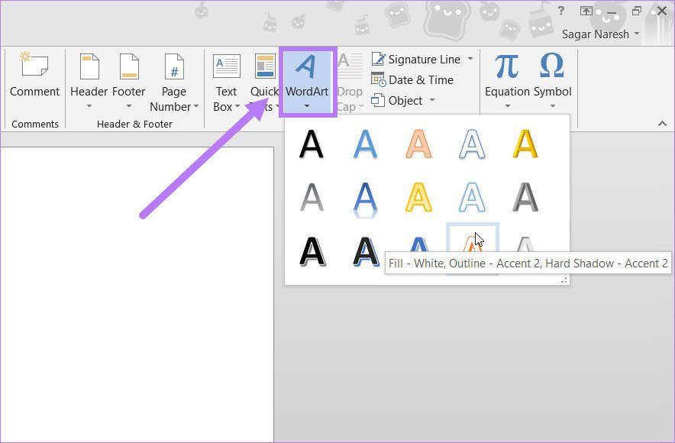Open the Equation gallery
This screenshot has width=675, height=443.
click(507, 80)
